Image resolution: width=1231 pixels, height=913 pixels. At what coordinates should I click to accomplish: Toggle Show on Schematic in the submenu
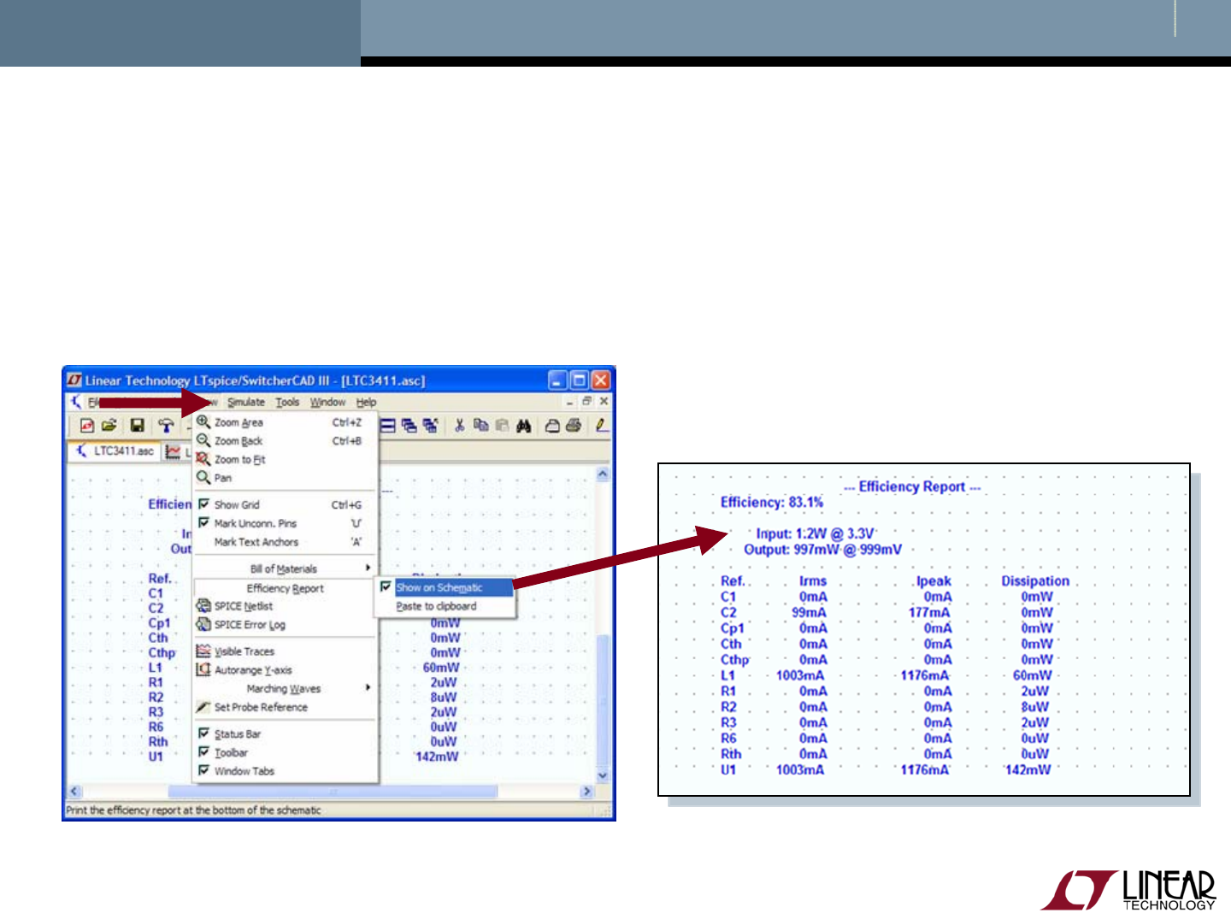[x=445, y=588]
